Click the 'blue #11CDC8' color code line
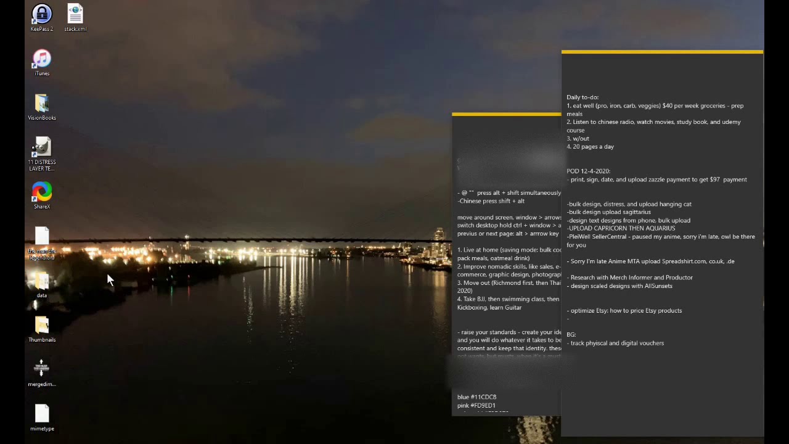The width and height of the screenshot is (789, 444). point(477,397)
